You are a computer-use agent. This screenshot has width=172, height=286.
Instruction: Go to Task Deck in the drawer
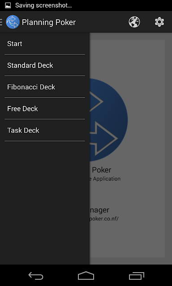[x=45, y=130]
